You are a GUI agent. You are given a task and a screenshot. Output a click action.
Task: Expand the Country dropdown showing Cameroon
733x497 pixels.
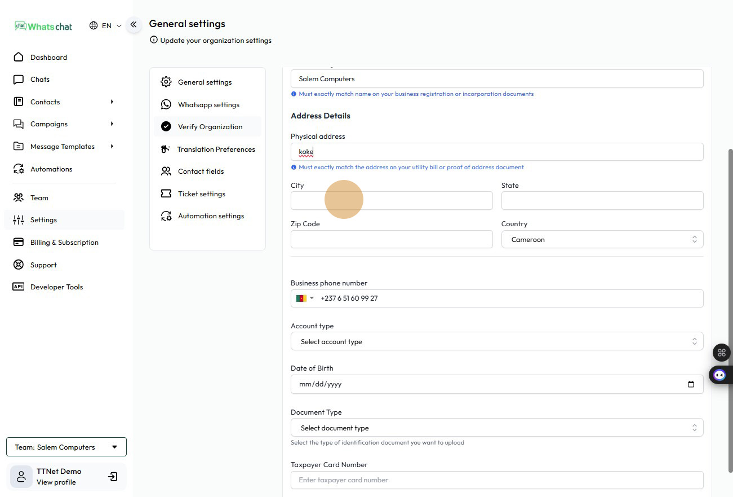click(x=602, y=240)
